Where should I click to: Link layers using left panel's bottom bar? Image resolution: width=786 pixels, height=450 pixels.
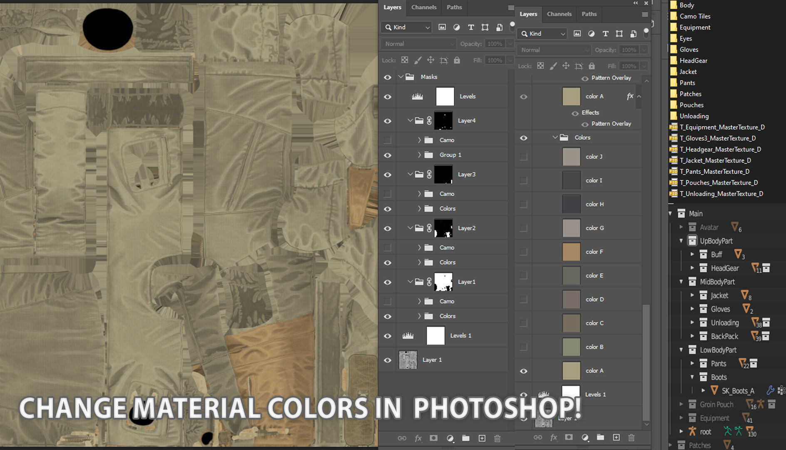tap(402, 438)
